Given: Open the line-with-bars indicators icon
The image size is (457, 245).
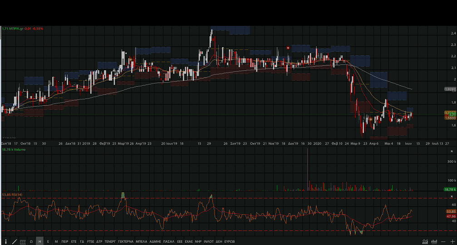Looking at the screenshot, I should click(x=425, y=242).
